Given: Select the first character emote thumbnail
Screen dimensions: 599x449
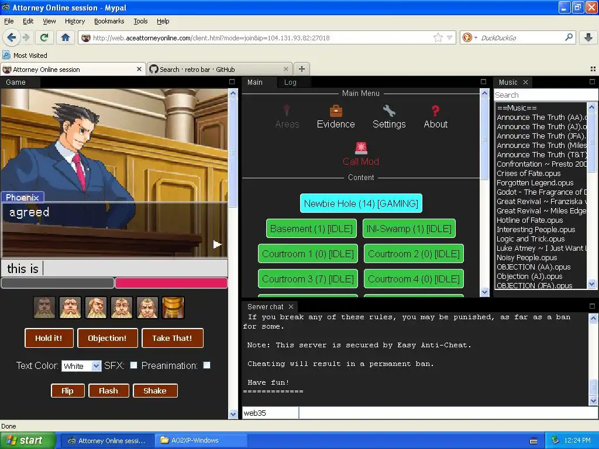Looking at the screenshot, I should (44, 308).
